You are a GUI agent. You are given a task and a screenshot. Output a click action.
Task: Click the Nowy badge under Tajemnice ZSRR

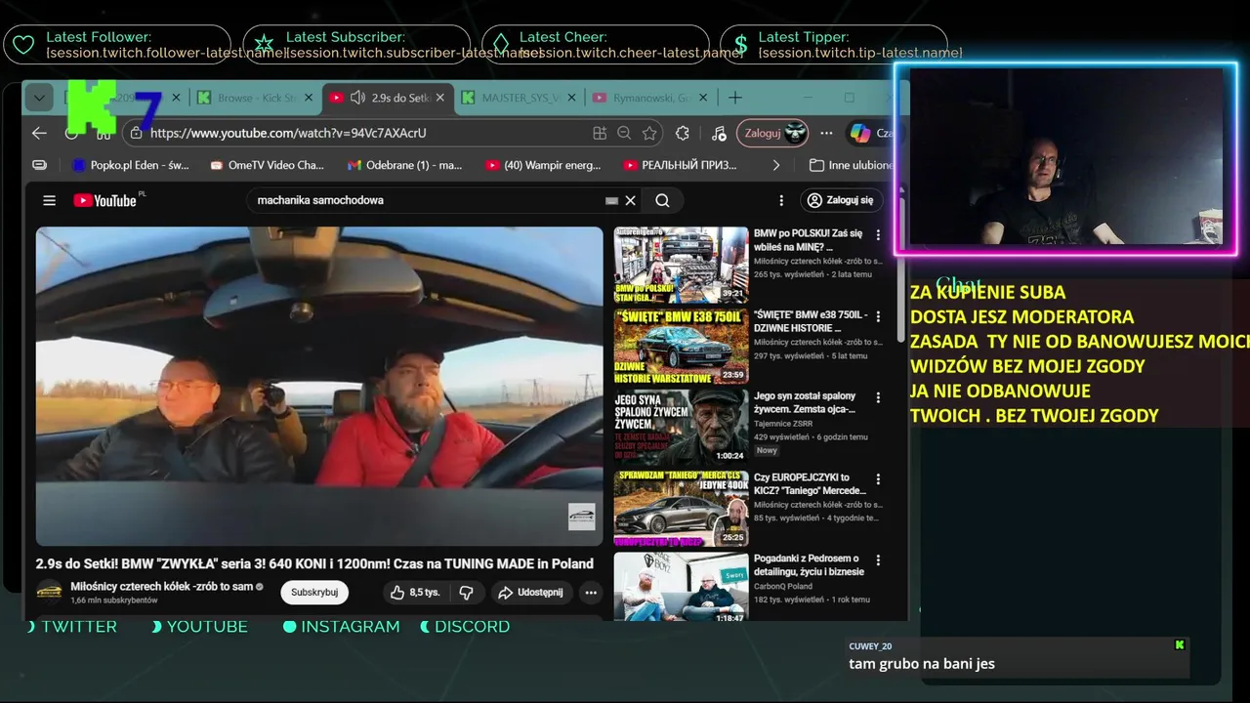[767, 450]
